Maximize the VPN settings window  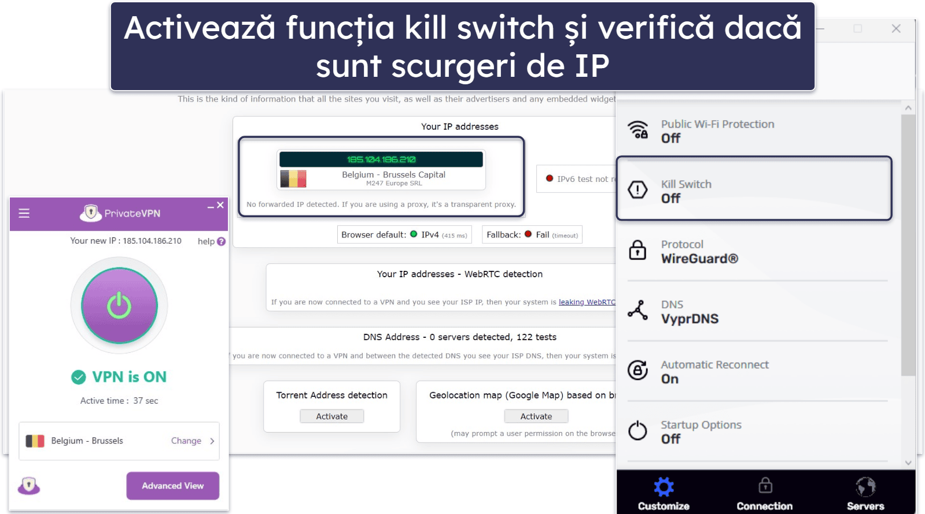click(x=858, y=28)
